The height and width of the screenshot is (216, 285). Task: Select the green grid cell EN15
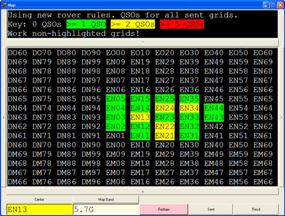tap(140, 99)
